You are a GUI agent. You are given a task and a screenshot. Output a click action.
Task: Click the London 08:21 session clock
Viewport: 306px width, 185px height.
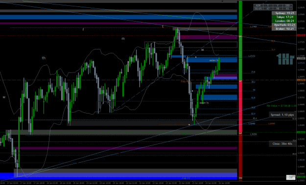[x=284, y=21]
